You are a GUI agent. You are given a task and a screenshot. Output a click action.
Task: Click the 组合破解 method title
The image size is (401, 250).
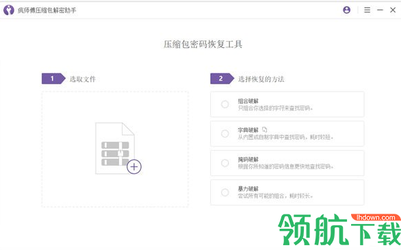point(248,101)
